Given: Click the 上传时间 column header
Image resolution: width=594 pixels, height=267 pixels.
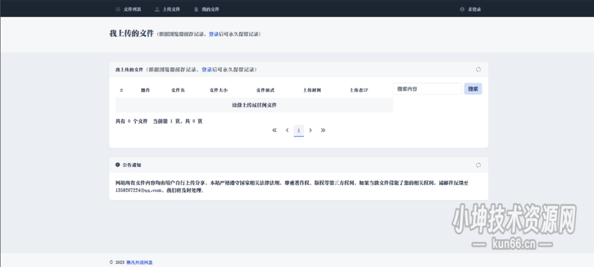Looking at the screenshot, I should tap(312, 91).
